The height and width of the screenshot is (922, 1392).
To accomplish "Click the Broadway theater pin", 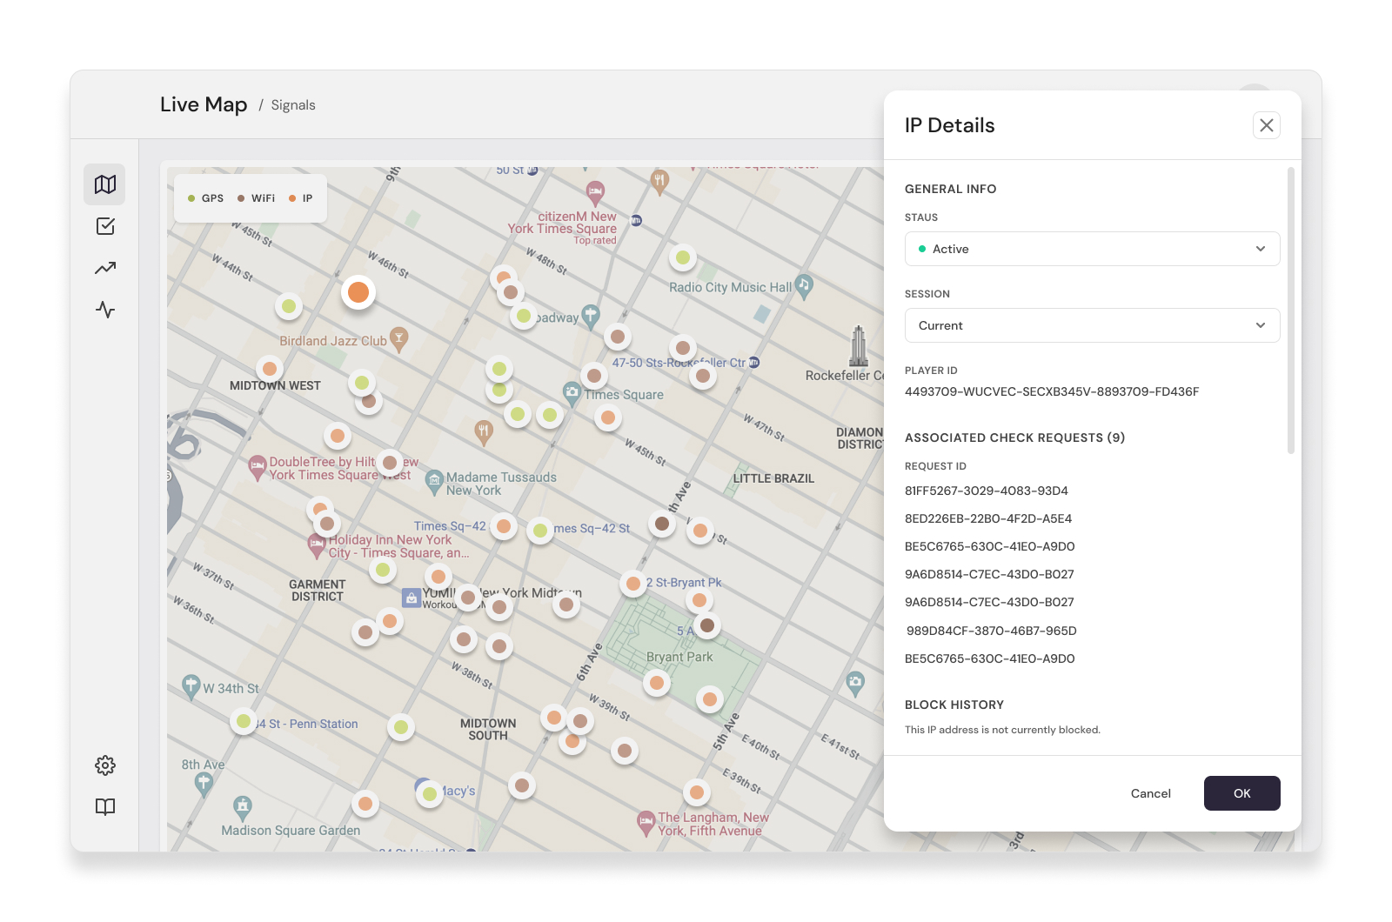I will (591, 316).
